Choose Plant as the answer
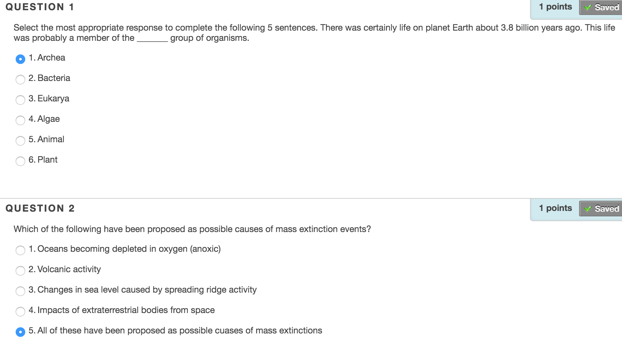The height and width of the screenshot is (345, 622). point(20,161)
